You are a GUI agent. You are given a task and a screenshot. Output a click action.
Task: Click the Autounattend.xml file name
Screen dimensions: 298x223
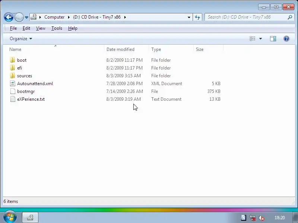pyautogui.click(x=35, y=83)
